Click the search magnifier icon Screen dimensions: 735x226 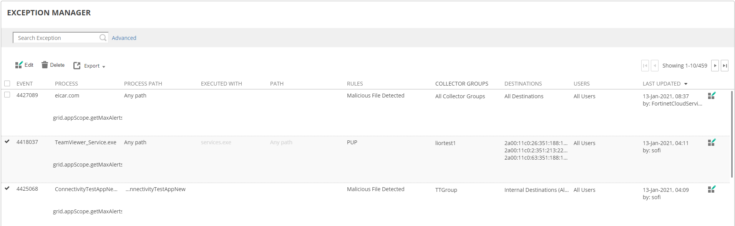(x=103, y=38)
